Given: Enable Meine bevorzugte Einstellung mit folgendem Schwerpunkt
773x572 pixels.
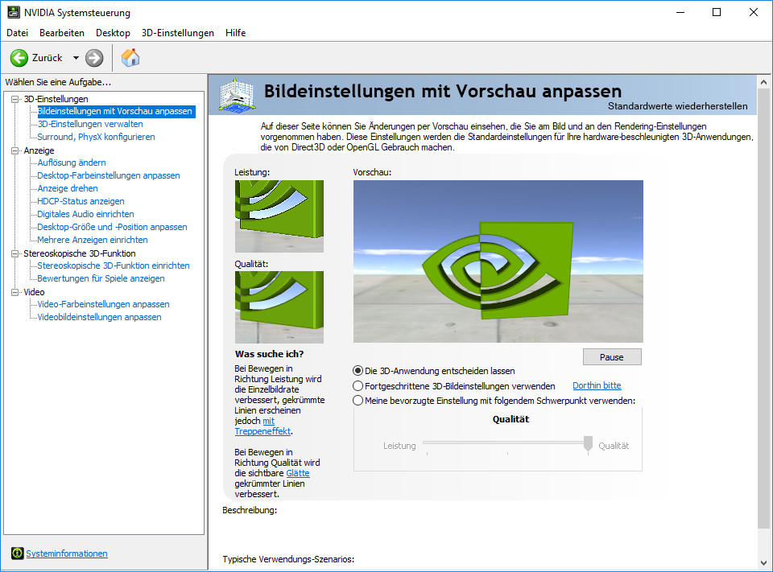Looking at the screenshot, I should (357, 401).
